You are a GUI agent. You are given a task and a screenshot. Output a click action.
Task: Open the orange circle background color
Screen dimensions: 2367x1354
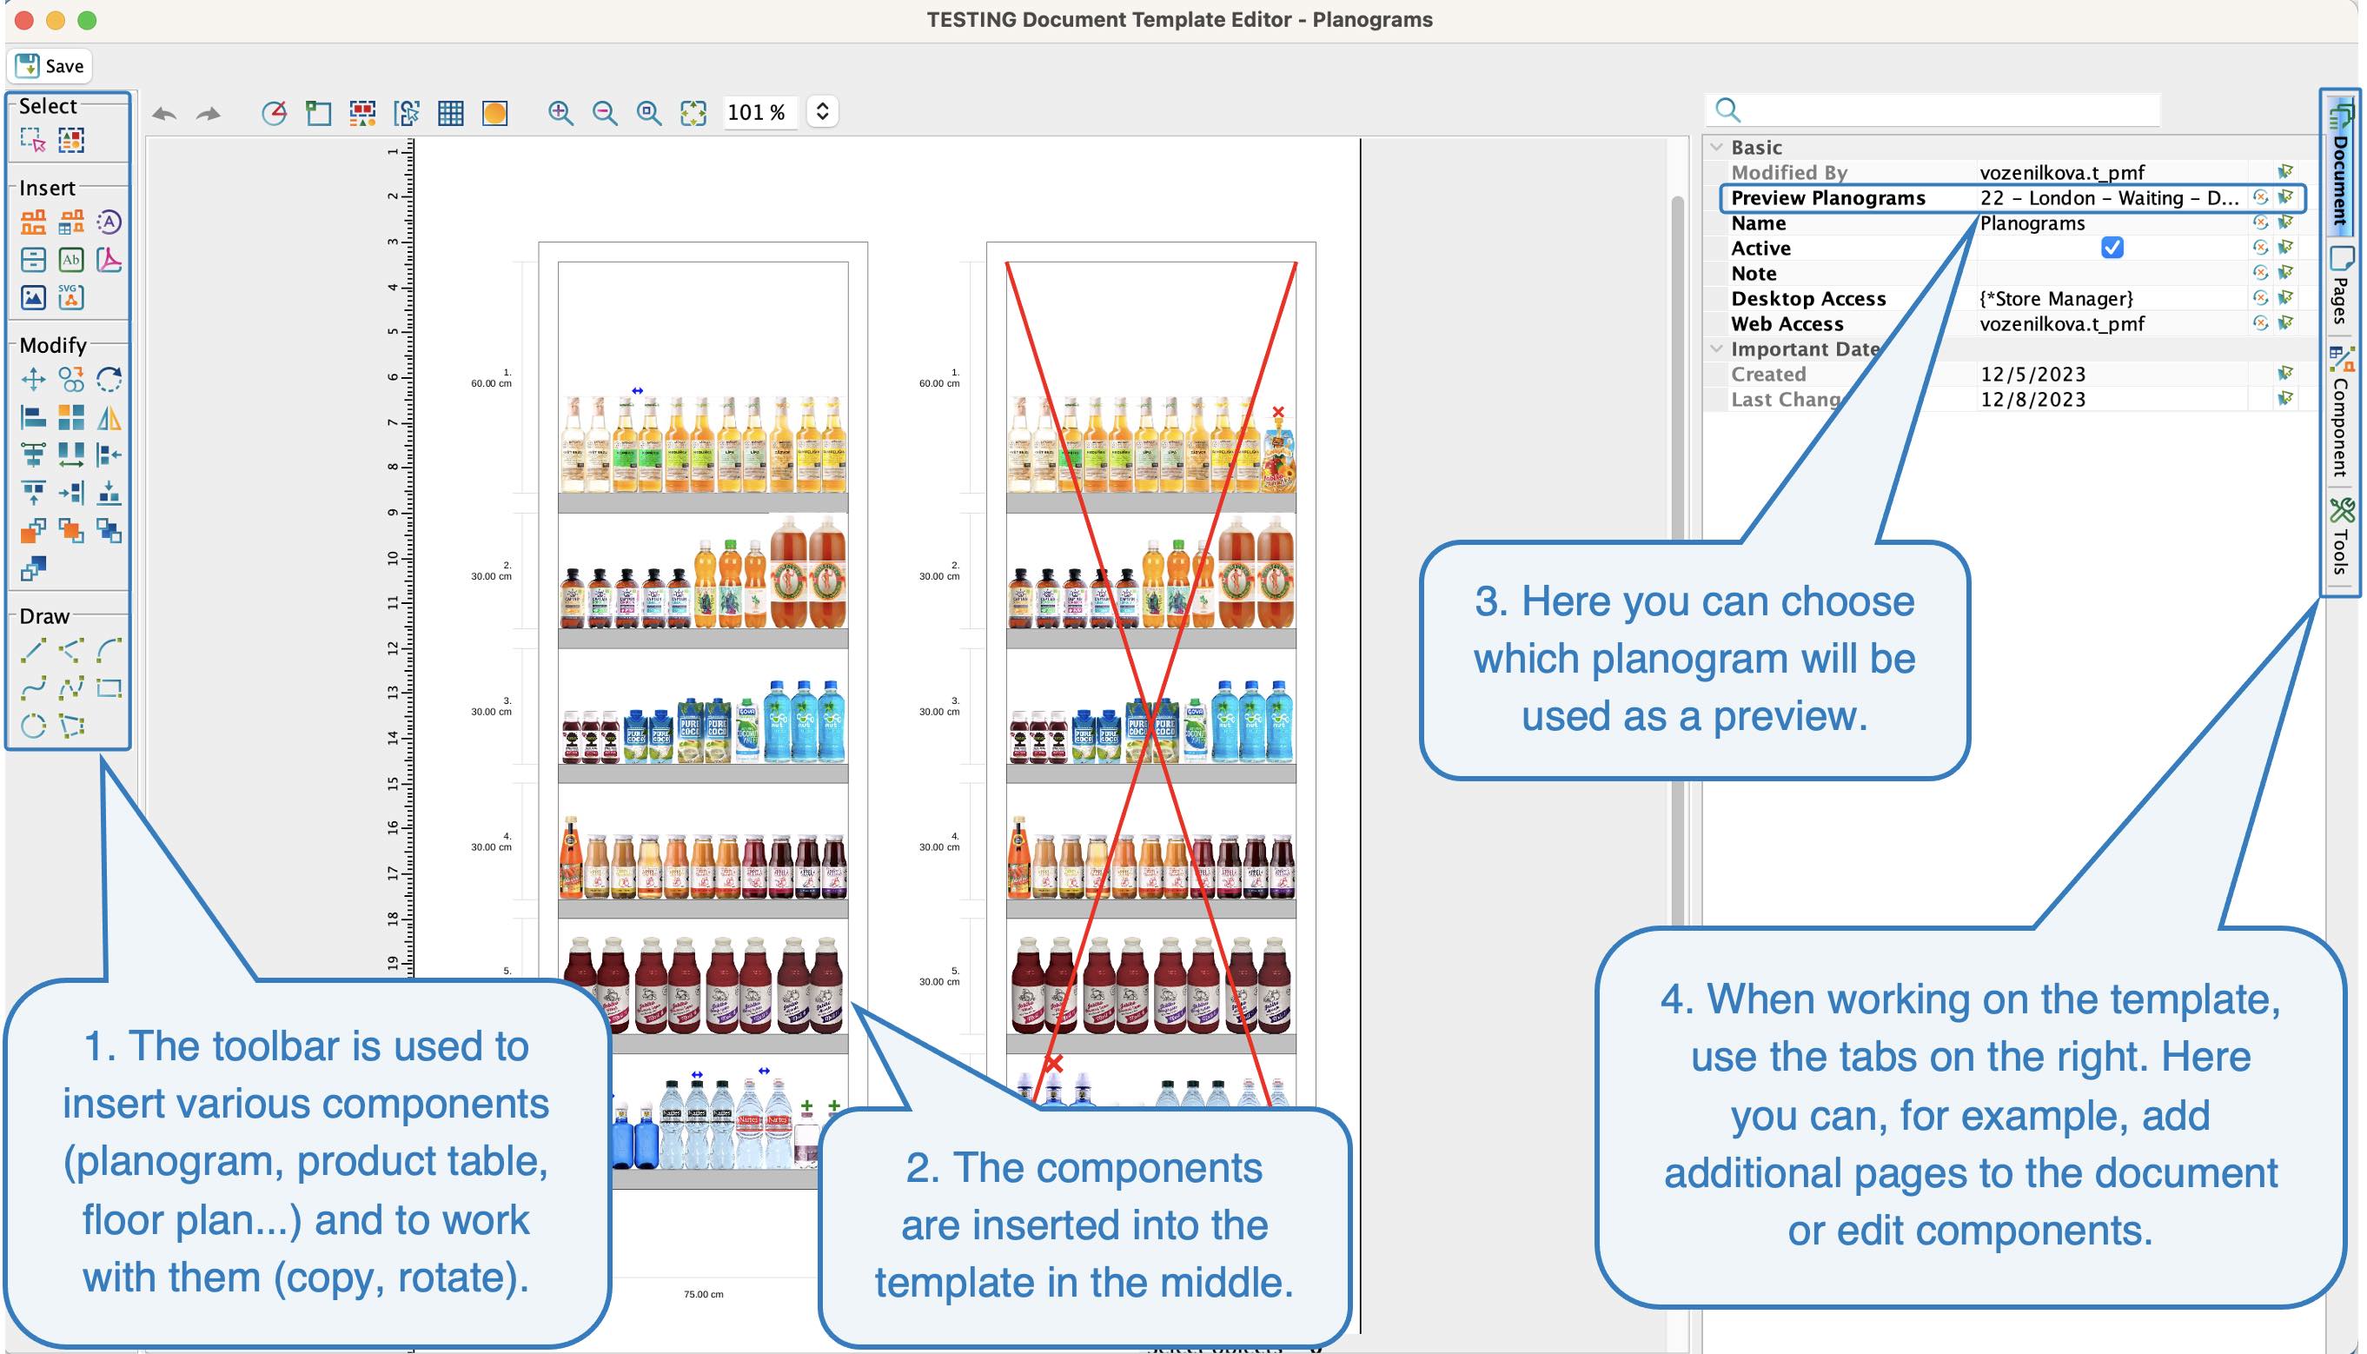pos(495,114)
